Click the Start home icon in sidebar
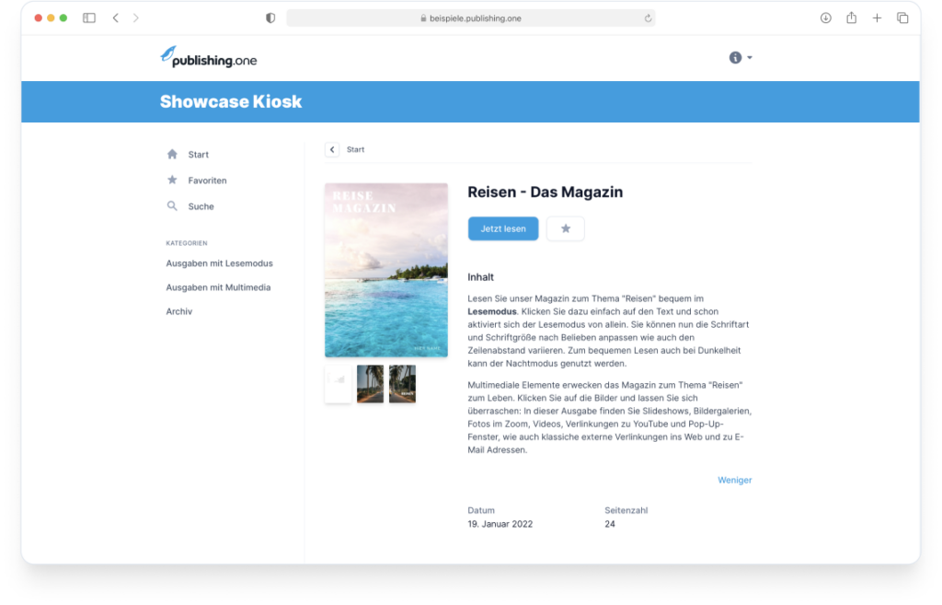Viewport: 942px width, 605px height. [x=172, y=155]
